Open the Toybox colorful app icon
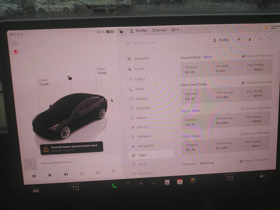The image size is (280, 210). click(x=193, y=180)
